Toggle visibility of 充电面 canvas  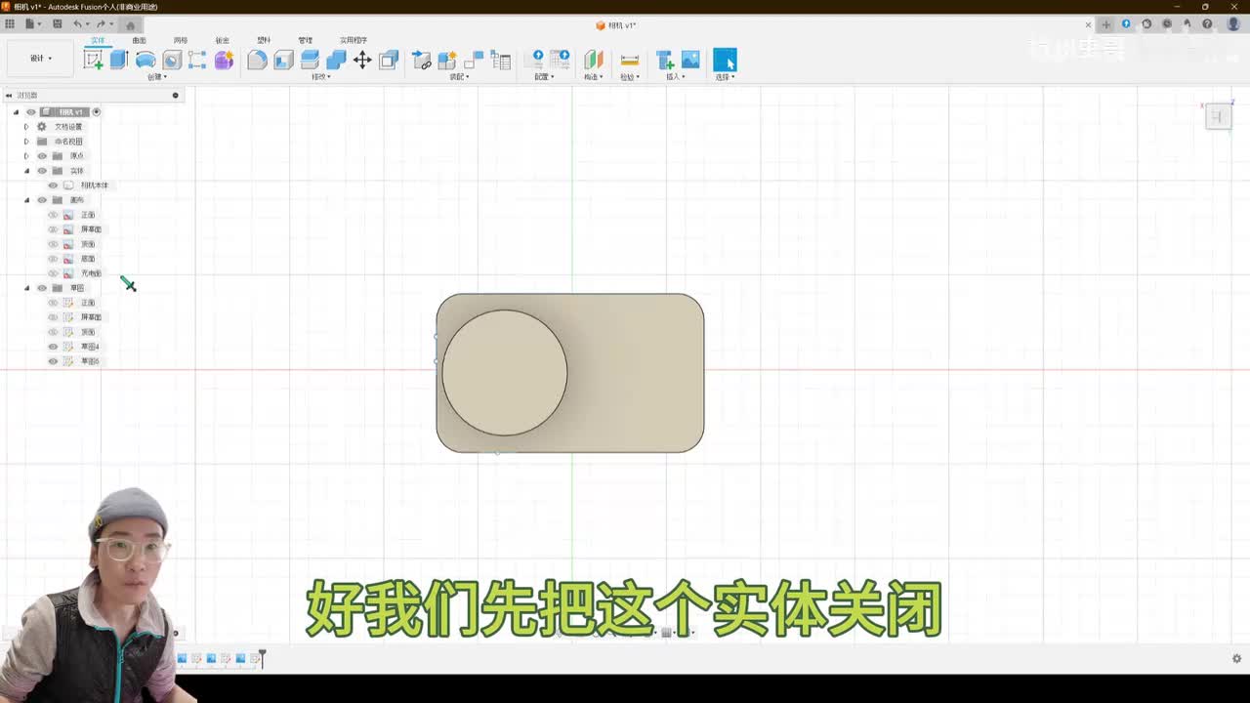(53, 273)
